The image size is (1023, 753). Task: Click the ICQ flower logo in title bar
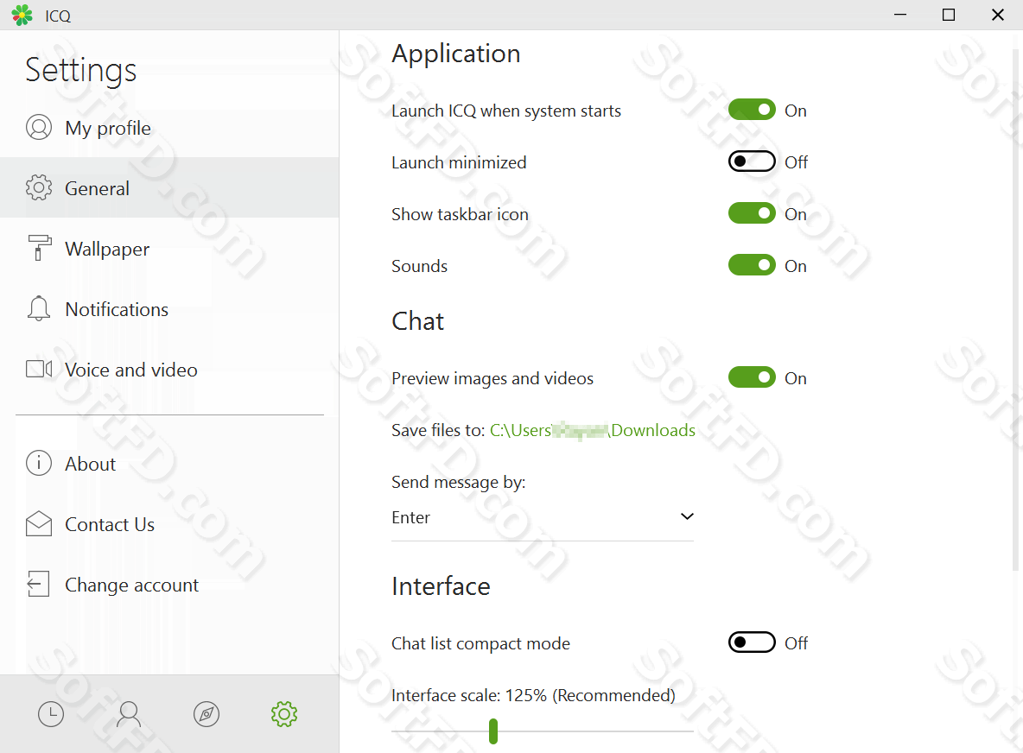22,15
